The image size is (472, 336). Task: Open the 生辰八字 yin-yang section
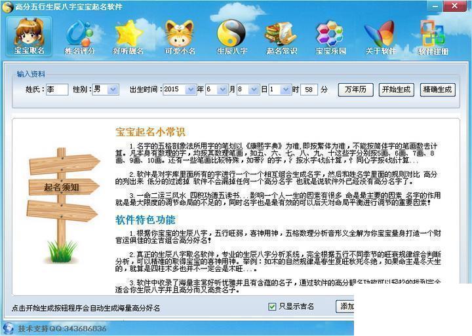pos(231,38)
